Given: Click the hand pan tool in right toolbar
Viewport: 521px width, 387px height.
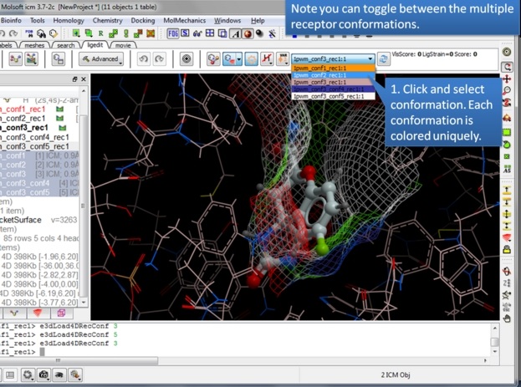Looking at the screenshot, I should click(x=507, y=318).
